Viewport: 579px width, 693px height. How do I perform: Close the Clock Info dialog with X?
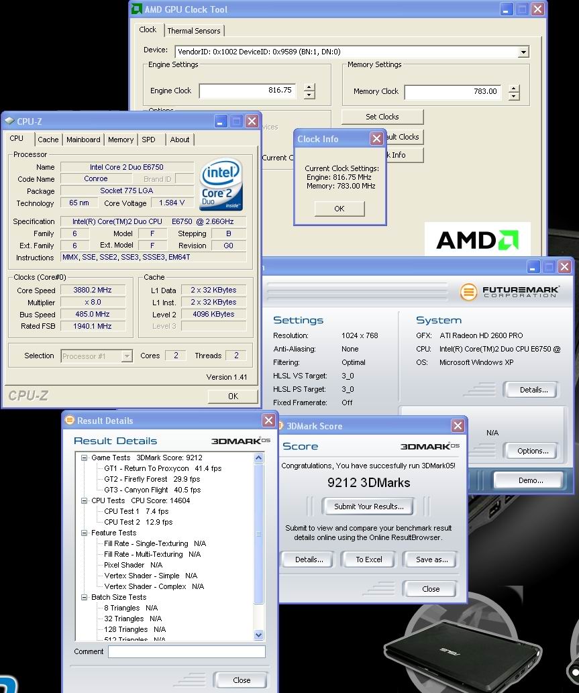point(376,139)
